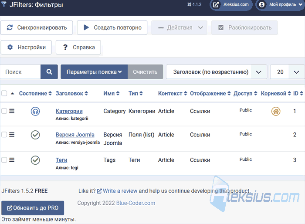Click the magnifier search button
This screenshot has height=224, width=305.
(49, 72)
